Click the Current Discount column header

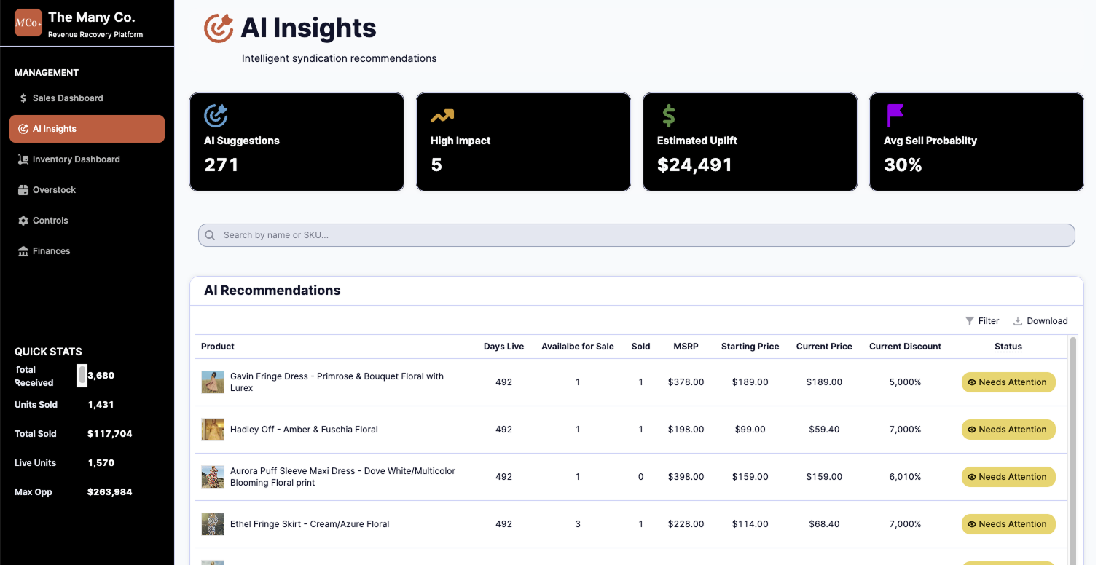[905, 347]
